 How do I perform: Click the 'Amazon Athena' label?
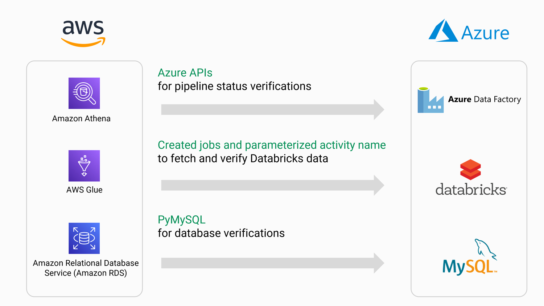point(81,119)
